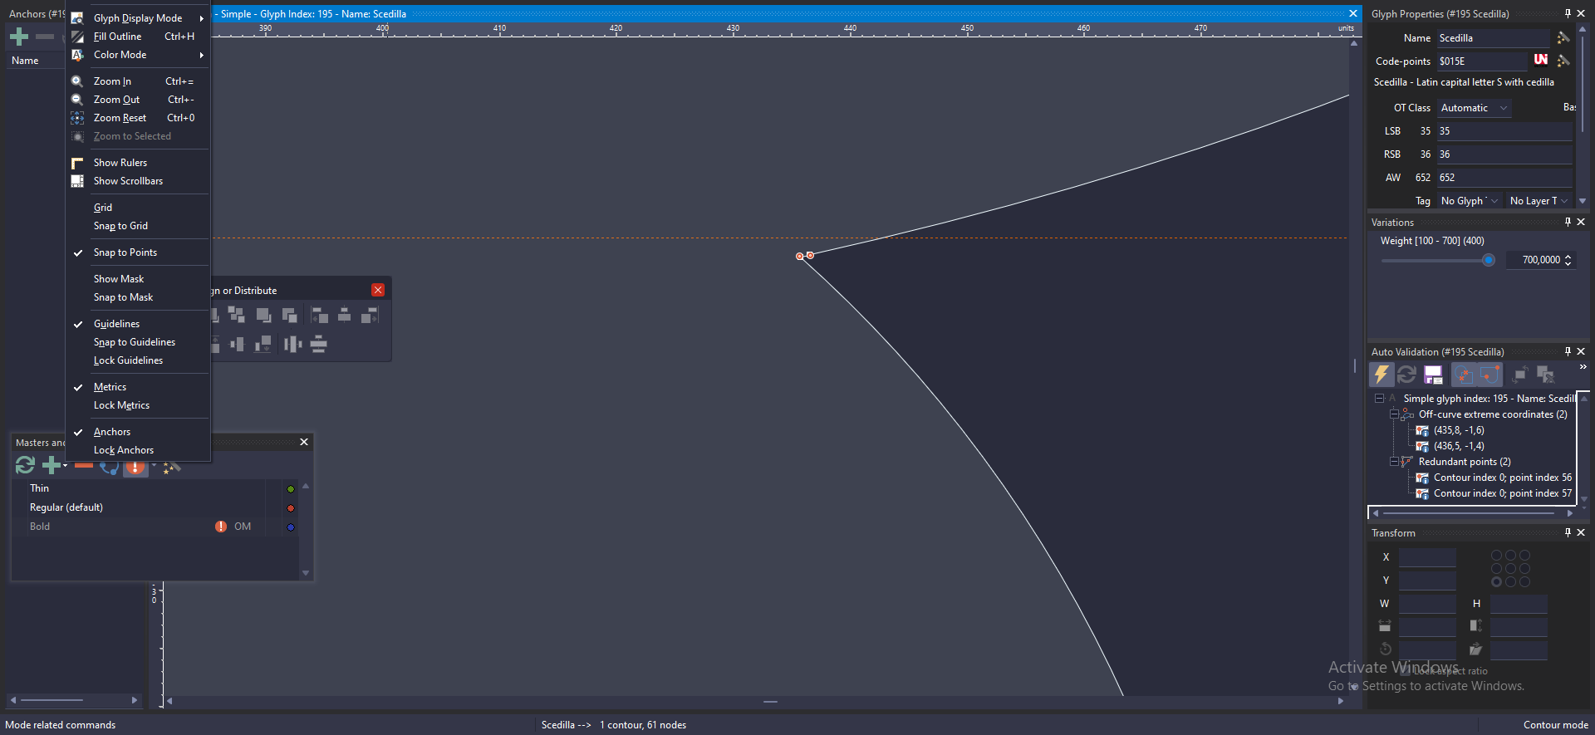
Task: Open the OT Class Automatic dropdown
Action: coord(1474,108)
